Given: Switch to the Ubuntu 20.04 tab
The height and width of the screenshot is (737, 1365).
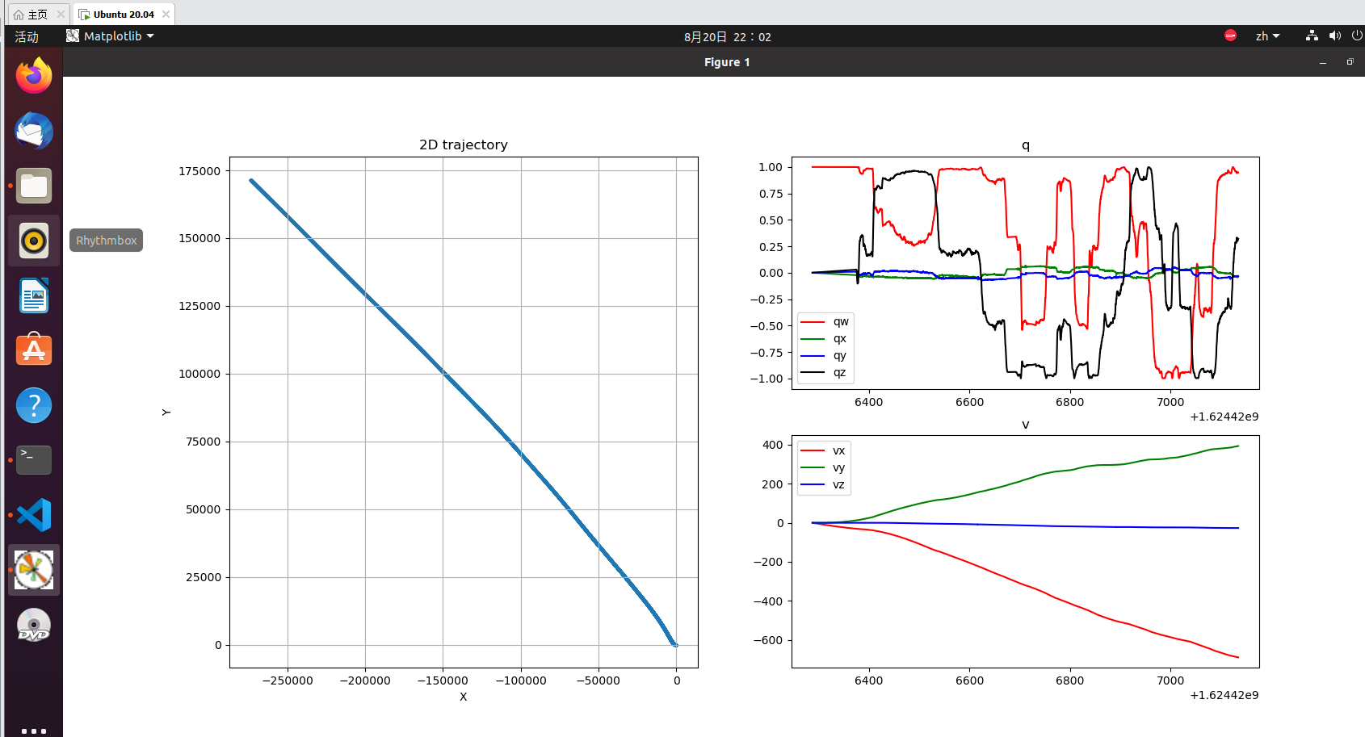Looking at the screenshot, I should click(x=124, y=15).
